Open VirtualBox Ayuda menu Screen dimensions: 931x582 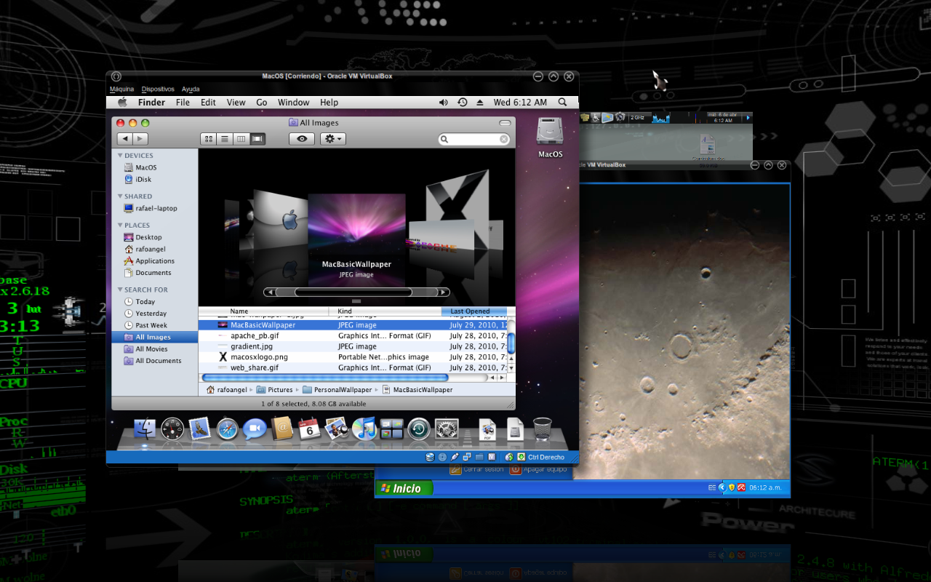pos(191,89)
